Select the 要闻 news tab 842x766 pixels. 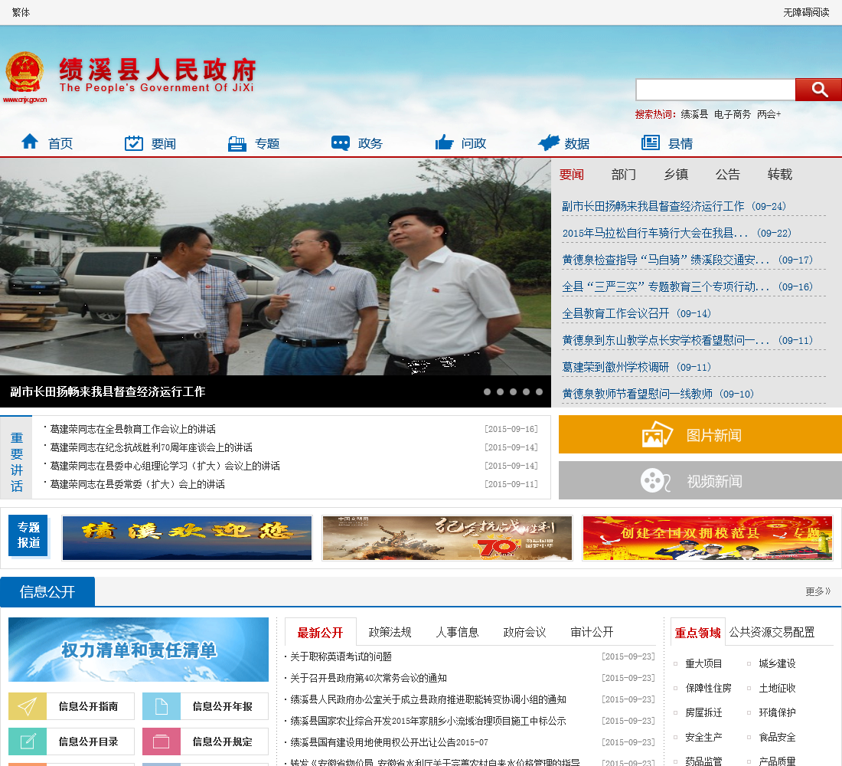tap(571, 174)
